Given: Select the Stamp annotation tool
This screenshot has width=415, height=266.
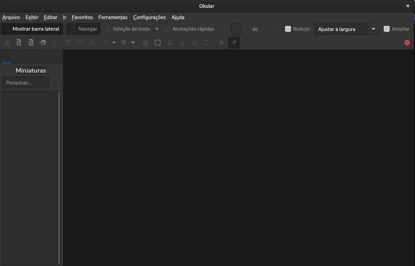Looking at the screenshot, I should 124,43.
